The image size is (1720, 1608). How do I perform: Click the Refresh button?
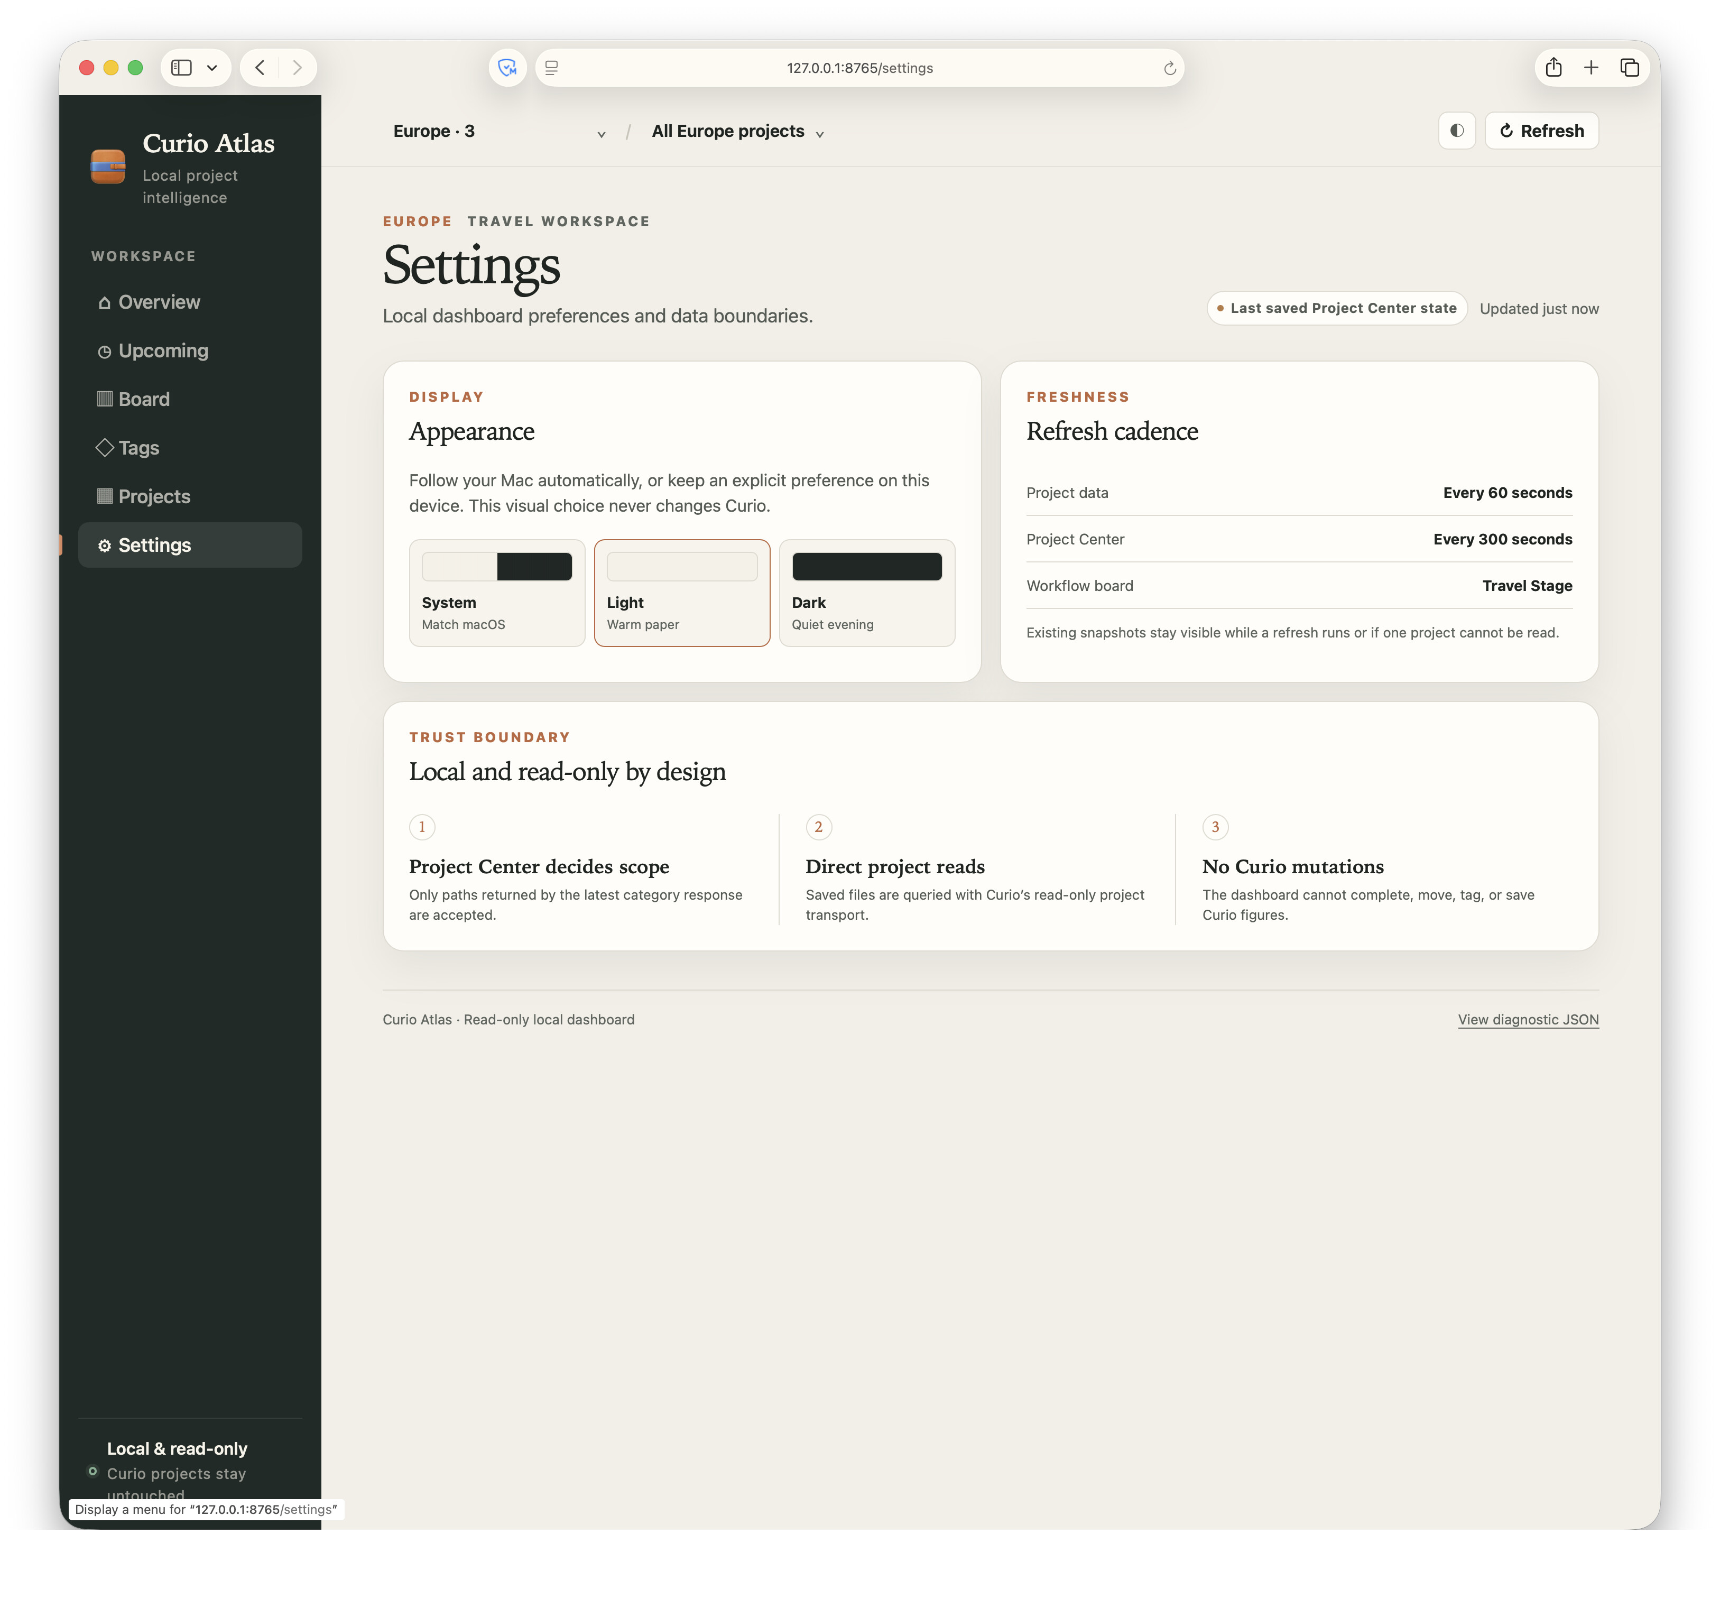1542,131
